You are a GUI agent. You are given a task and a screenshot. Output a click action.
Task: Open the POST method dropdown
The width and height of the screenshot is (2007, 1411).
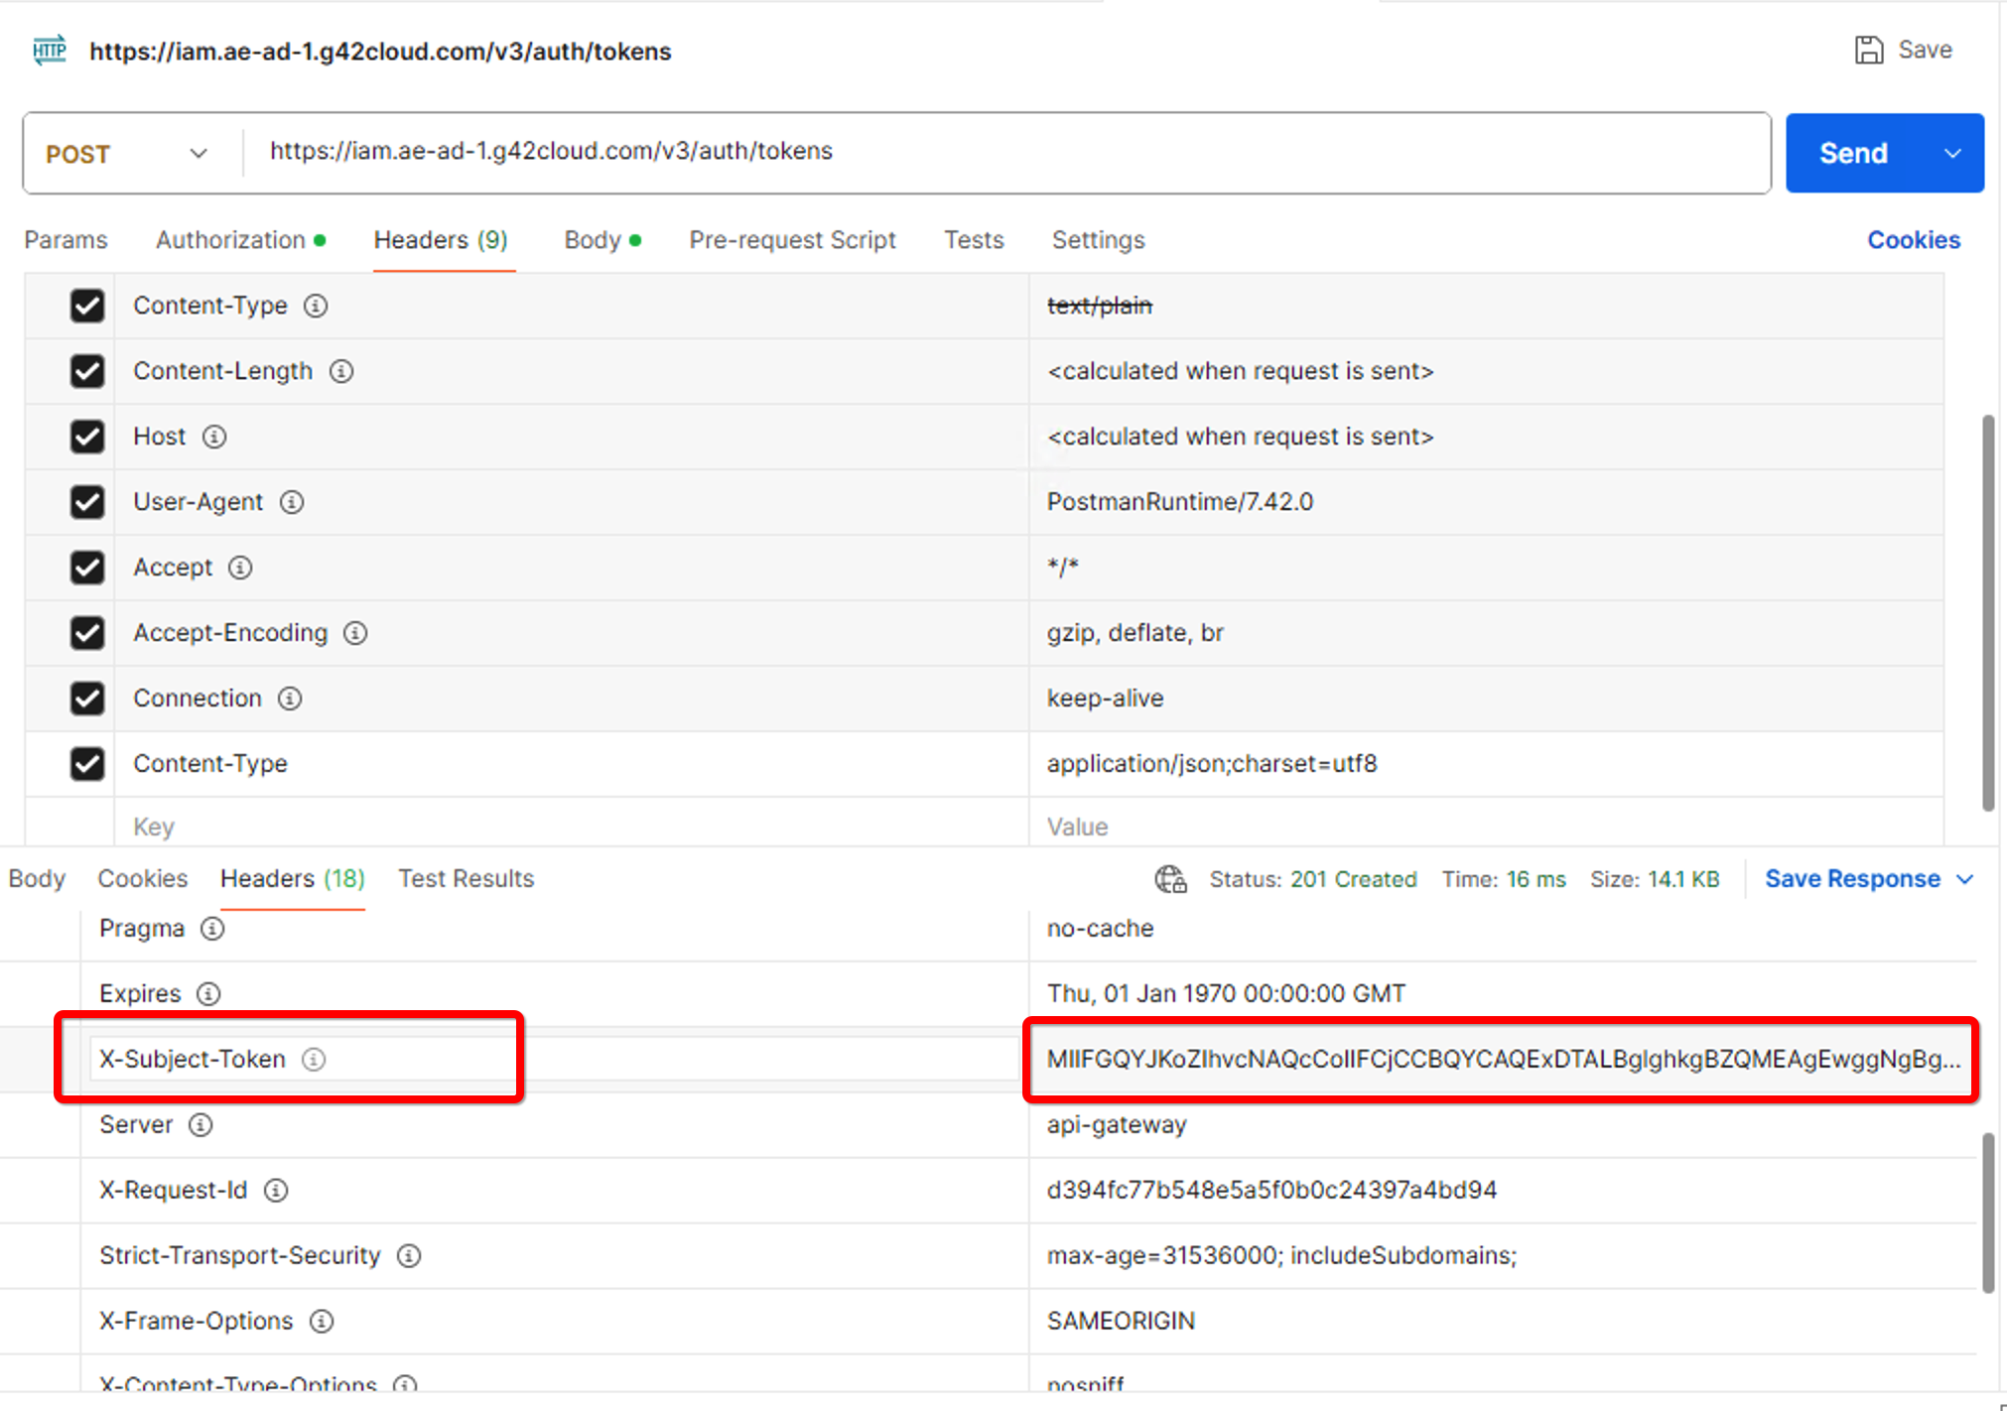point(129,154)
